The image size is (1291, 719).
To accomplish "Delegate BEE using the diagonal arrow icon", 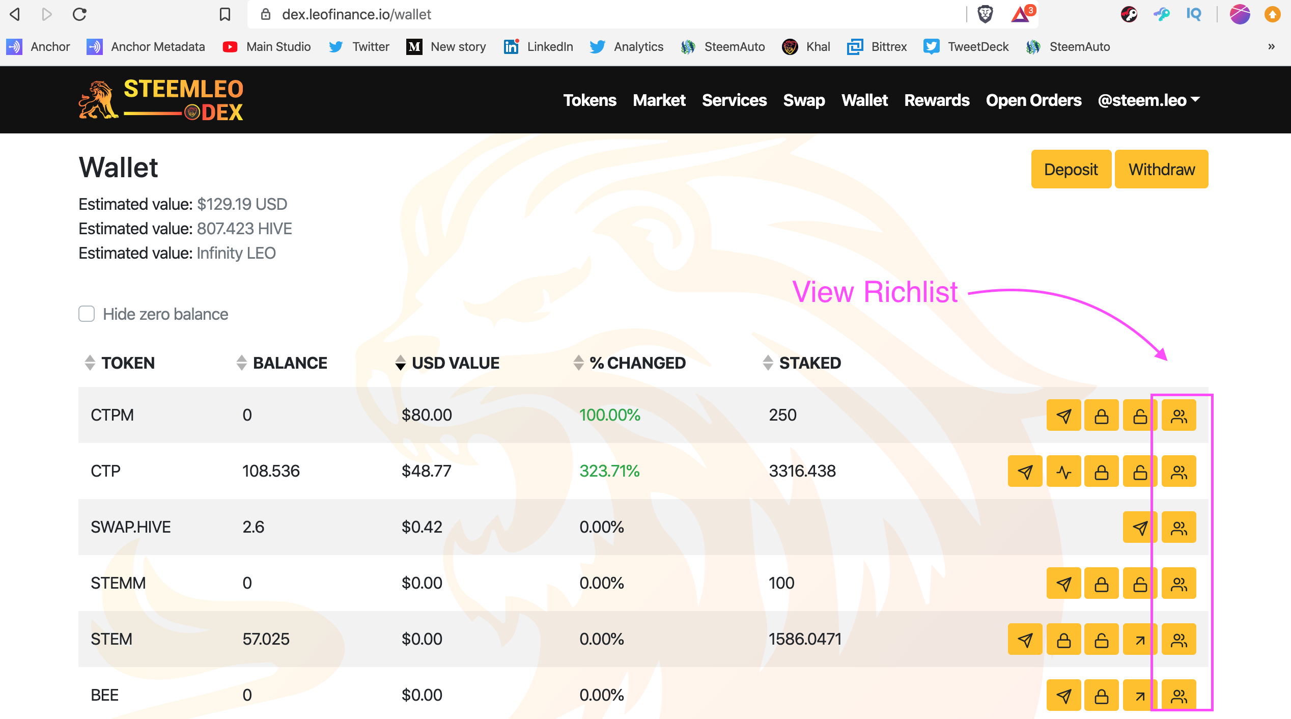I will point(1140,695).
